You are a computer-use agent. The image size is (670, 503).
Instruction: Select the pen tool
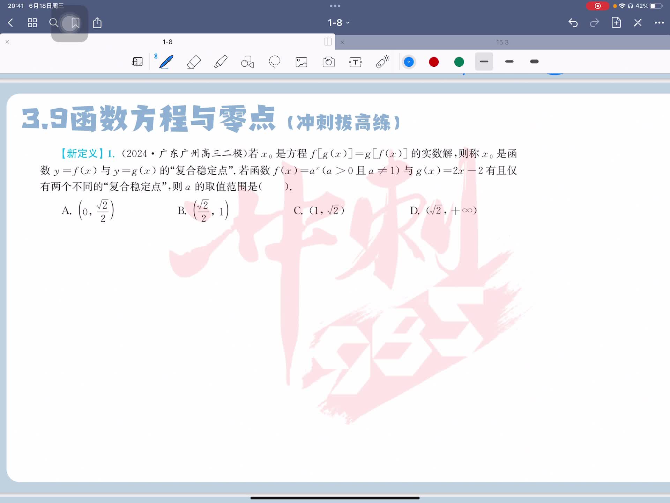point(166,62)
